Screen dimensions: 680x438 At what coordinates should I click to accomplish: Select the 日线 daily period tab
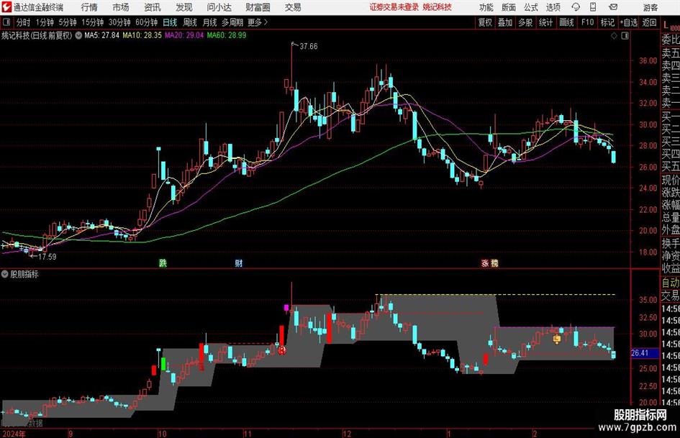coord(170,22)
